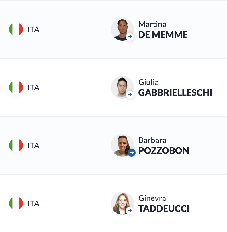Click the ITA label in Martina's row
227x232 pixels.
tap(34, 30)
